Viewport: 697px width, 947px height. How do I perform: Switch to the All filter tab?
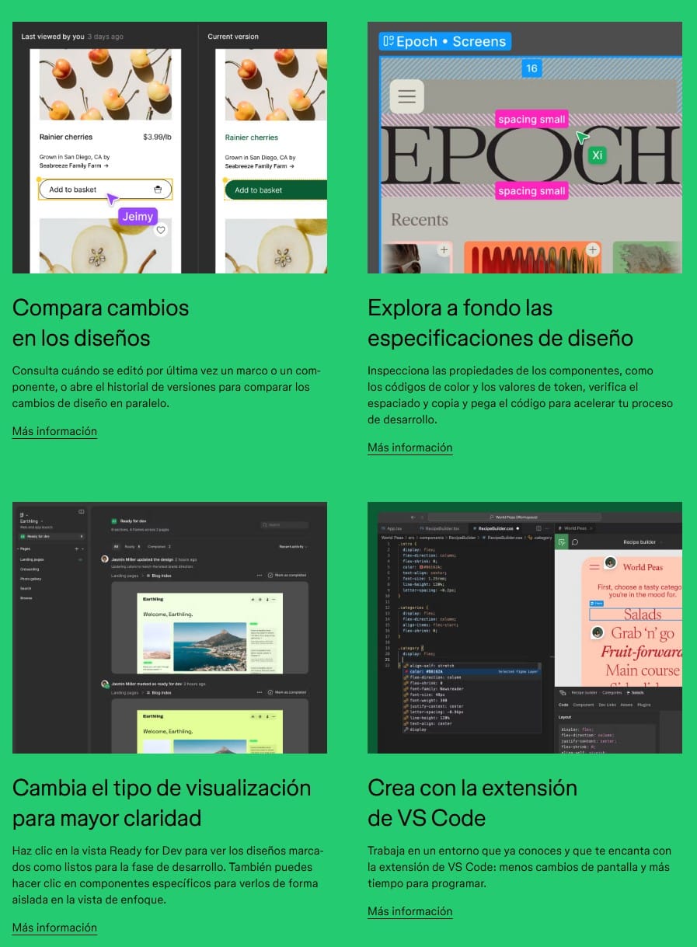pyautogui.click(x=116, y=547)
